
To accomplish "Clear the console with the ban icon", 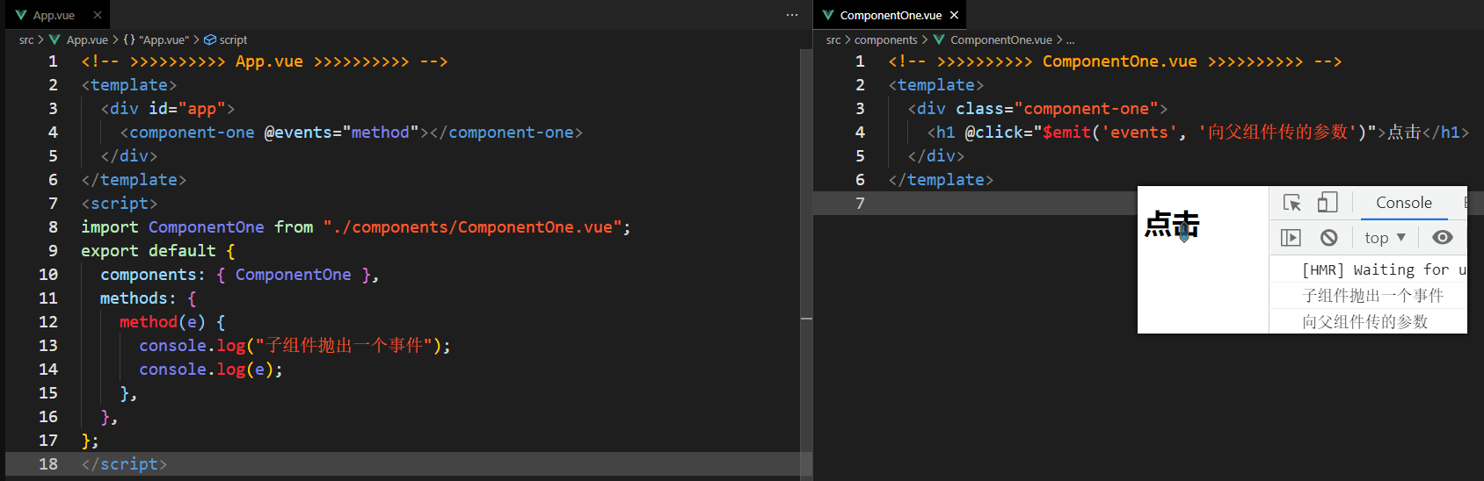I will click(1328, 238).
